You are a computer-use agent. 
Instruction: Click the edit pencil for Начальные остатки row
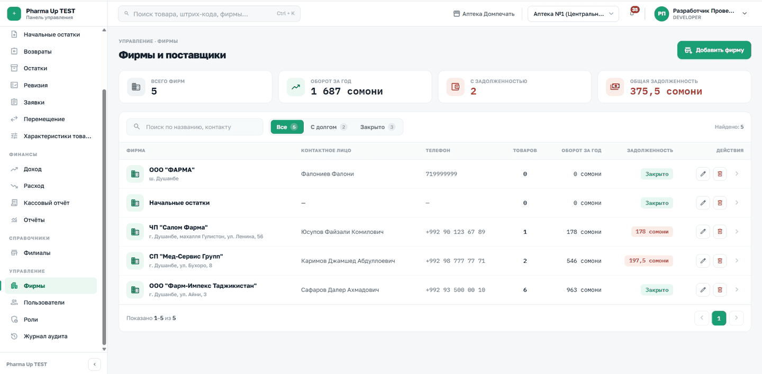[x=703, y=203]
